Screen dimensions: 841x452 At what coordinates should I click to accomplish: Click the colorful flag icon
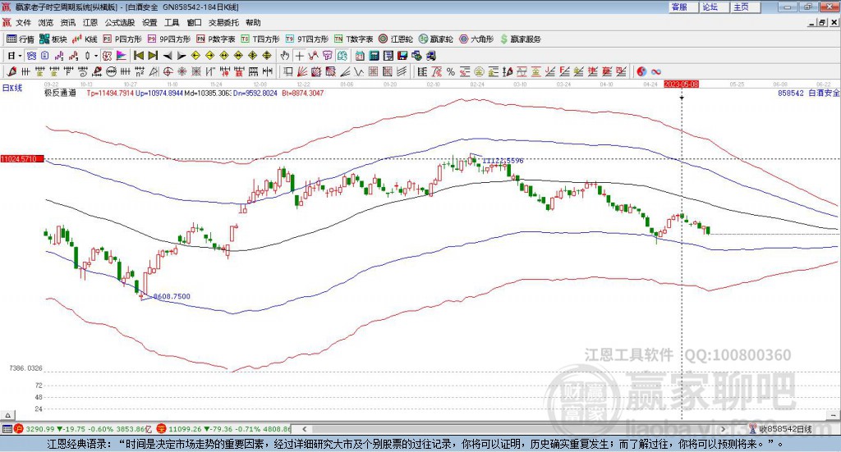[x=122, y=56]
